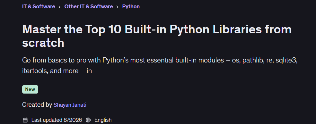
Task: Open the Python breadcrumb link
Action: pos(131,7)
